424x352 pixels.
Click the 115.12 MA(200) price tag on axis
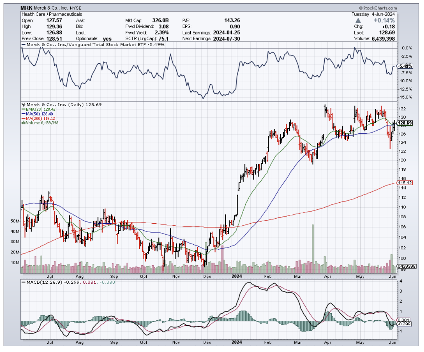[x=404, y=183]
